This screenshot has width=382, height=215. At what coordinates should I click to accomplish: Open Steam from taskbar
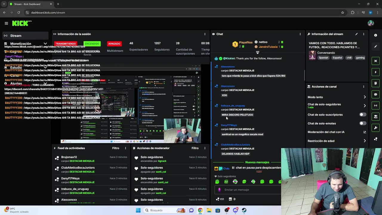244,210
